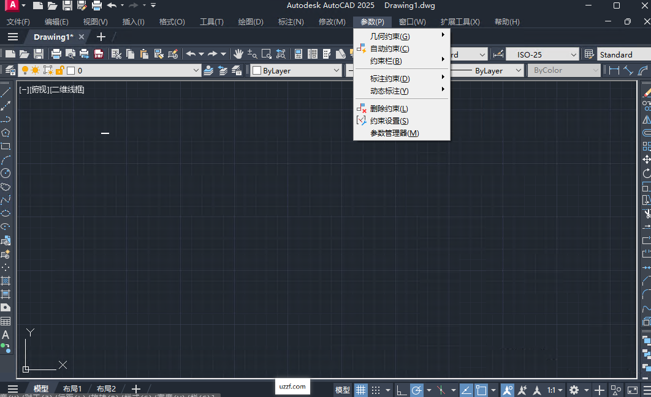This screenshot has width=651, height=397.
Task: Toggle the layer lock padlock icon
Action: tap(59, 70)
